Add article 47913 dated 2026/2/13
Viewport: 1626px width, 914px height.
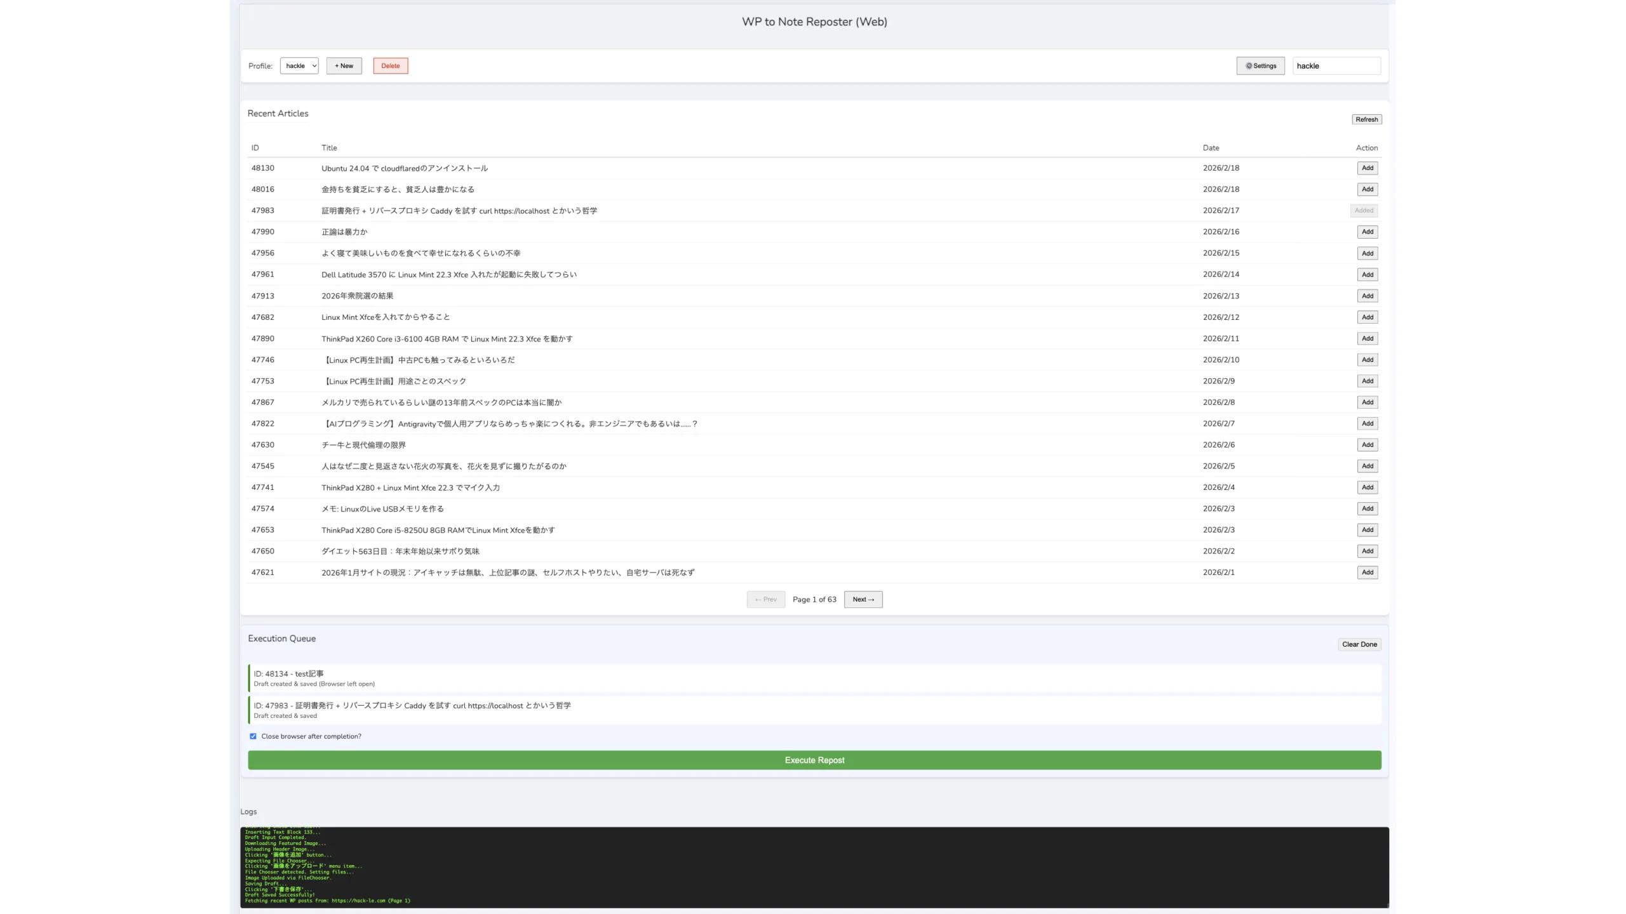tap(1367, 296)
